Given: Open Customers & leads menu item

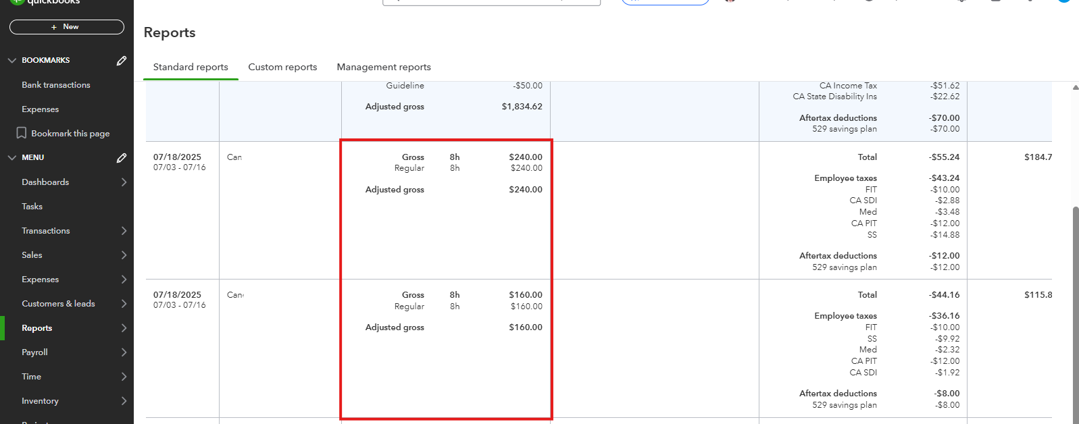Looking at the screenshot, I should (x=58, y=304).
